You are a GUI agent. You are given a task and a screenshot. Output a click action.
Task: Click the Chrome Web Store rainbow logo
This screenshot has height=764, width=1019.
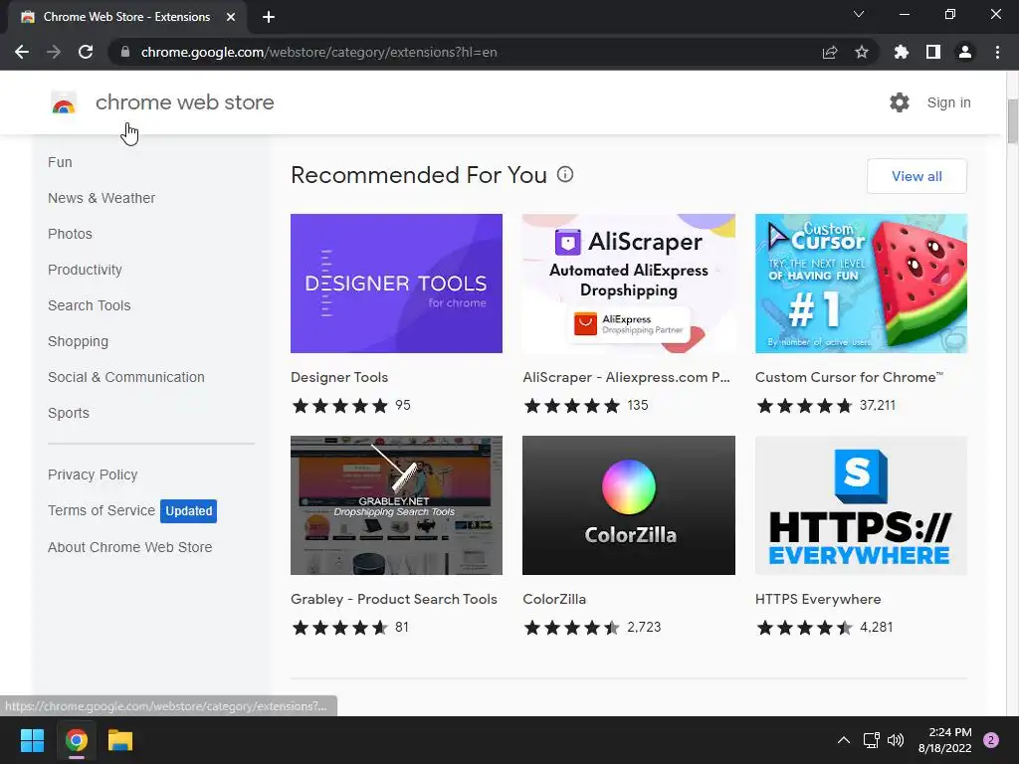(x=64, y=102)
